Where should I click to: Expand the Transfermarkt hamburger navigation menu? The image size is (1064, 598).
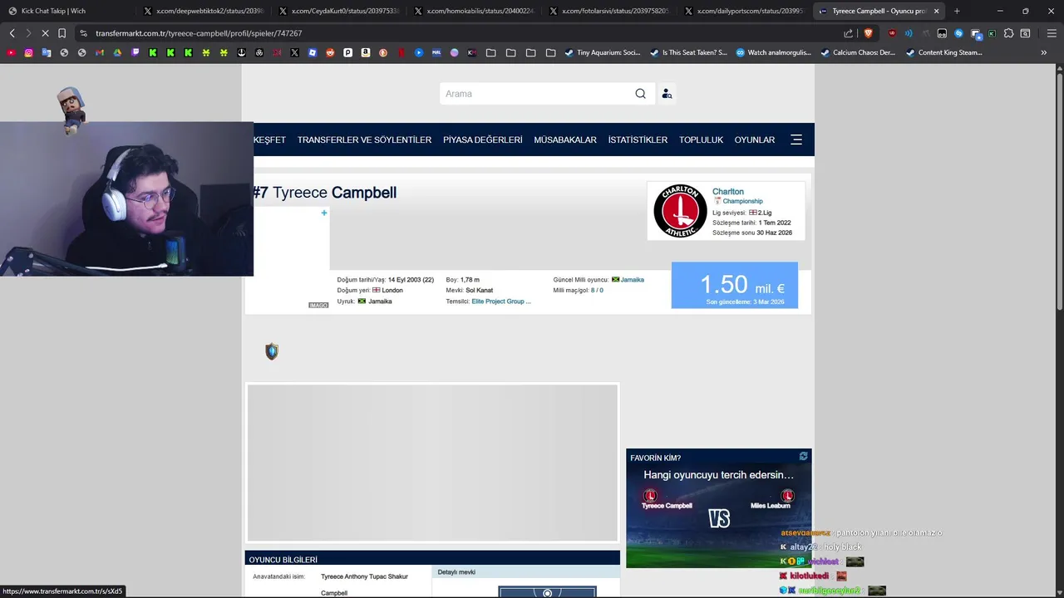796,140
